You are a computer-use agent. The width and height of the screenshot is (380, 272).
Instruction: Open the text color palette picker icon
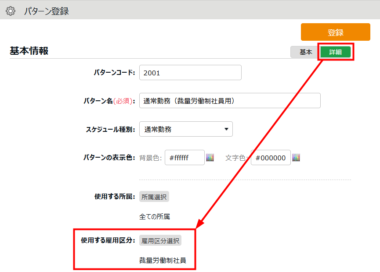point(296,158)
